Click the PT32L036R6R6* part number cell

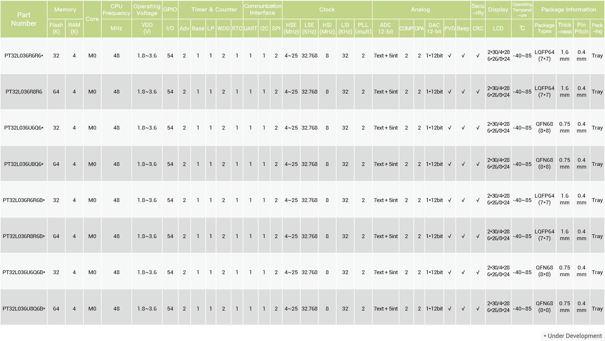pos(24,56)
